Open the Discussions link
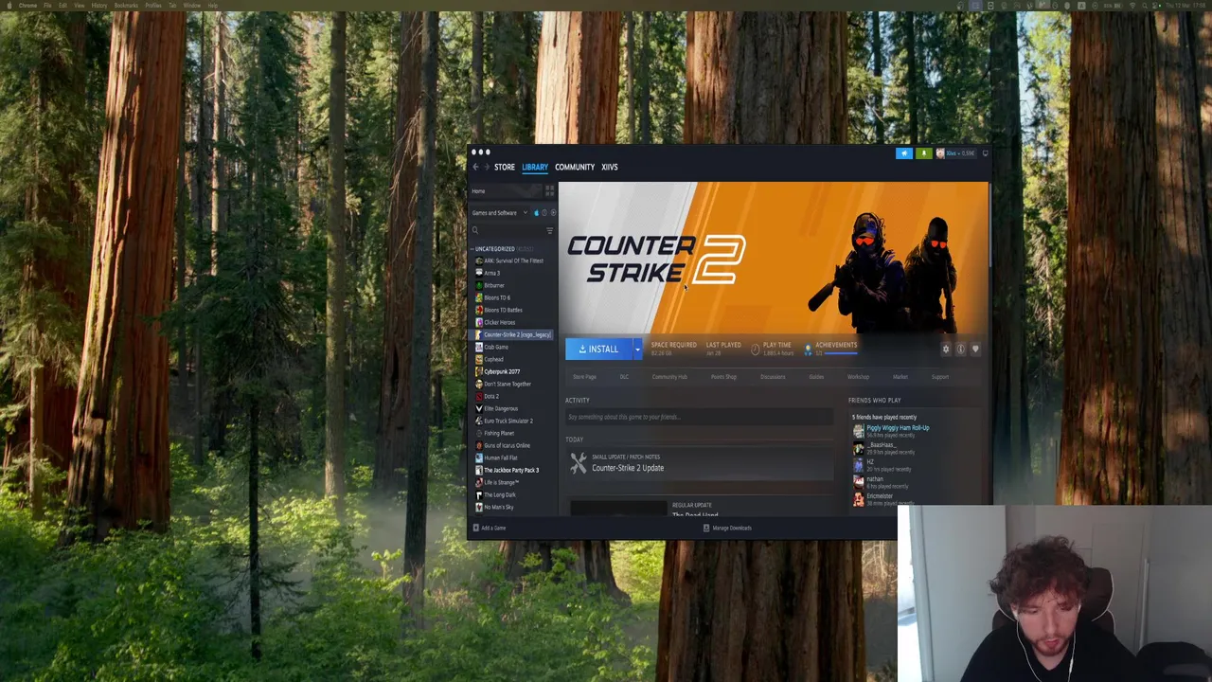Image resolution: width=1212 pixels, height=682 pixels. pyautogui.click(x=773, y=377)
